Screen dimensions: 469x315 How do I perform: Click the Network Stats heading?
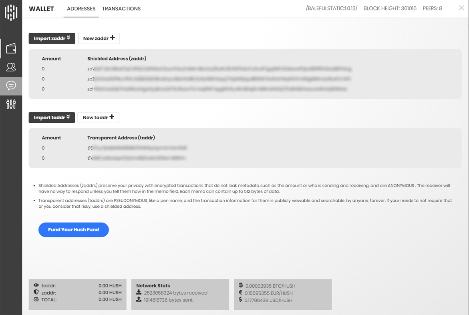pos(153,286)
